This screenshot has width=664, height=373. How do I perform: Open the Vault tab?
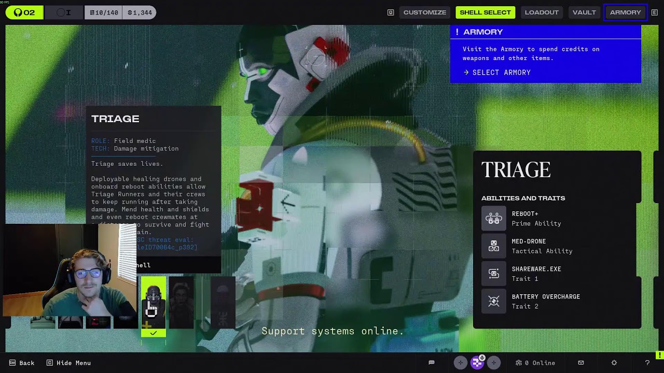[x=584, y=12]
